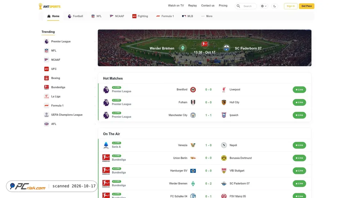353x198 pixels.
Task: Click the Union Berlin team name
Action: [x=180, y=158]
